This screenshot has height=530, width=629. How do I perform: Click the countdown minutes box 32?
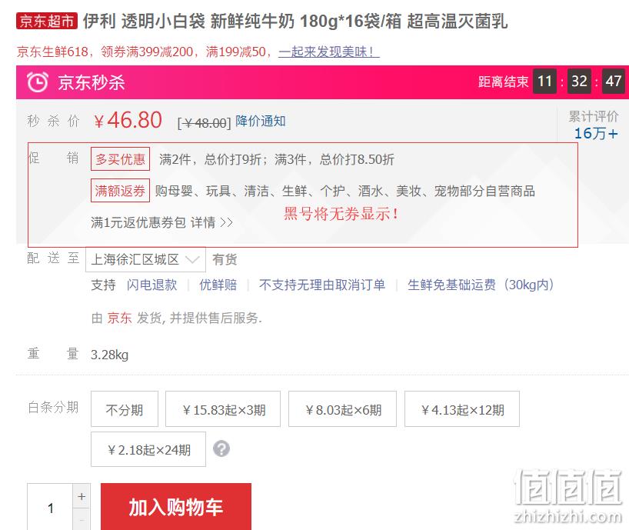(x=579, y=81)
